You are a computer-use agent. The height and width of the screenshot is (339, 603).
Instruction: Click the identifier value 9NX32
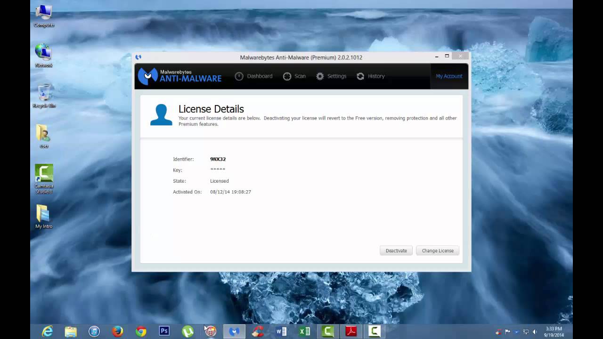point(218,159)
